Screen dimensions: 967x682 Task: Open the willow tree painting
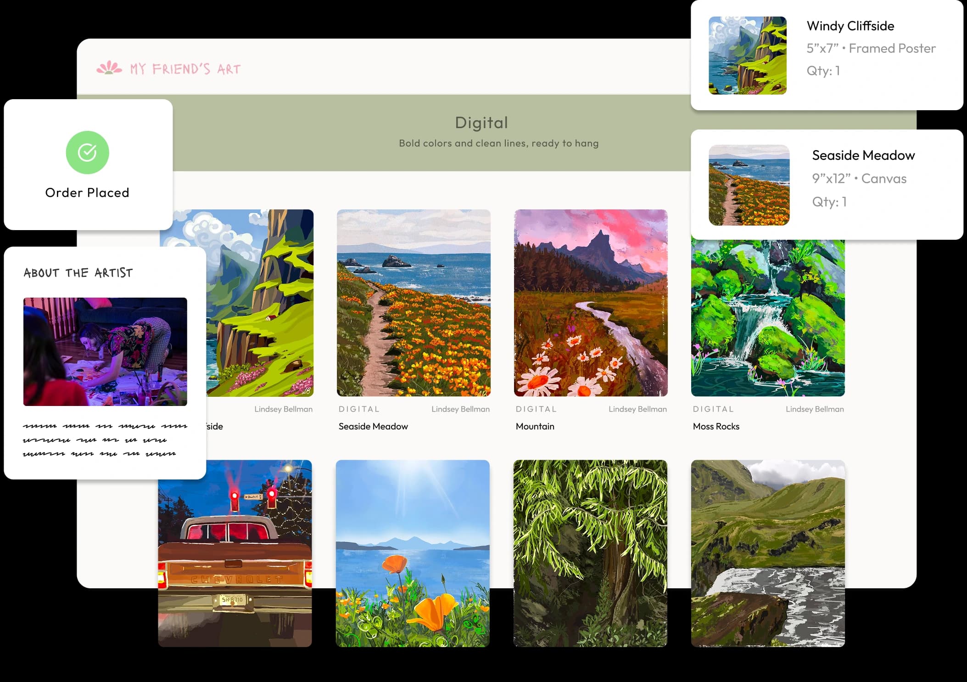pos(591,551)
